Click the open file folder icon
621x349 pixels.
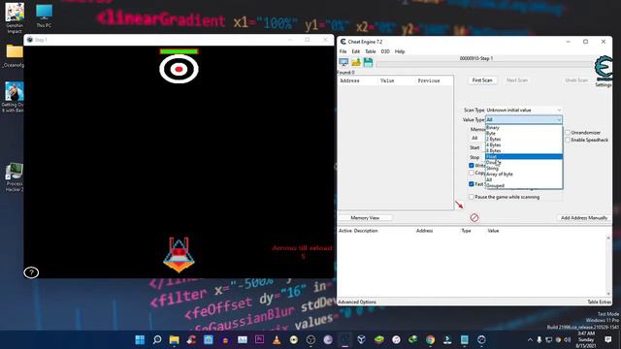click(x=356, y=62)
